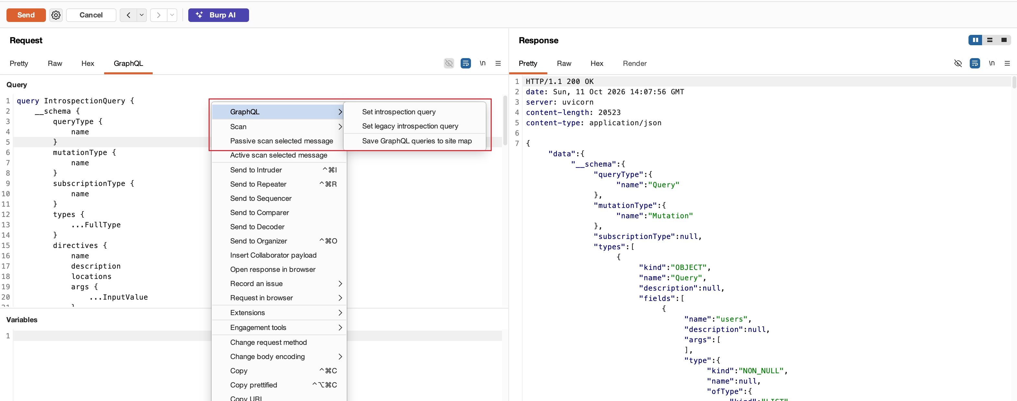The image size is (1017, 401).
Task: Click the orange Send button
Action: pos(26,15)
